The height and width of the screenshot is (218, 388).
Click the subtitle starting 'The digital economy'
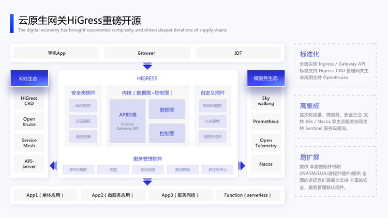122,30
